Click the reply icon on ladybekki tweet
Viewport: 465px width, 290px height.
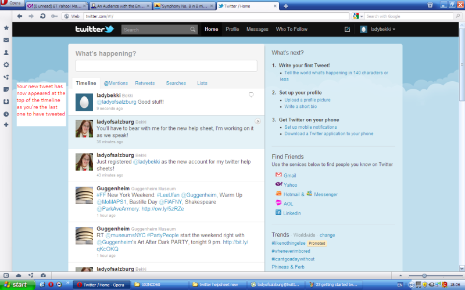click(251, 95)
